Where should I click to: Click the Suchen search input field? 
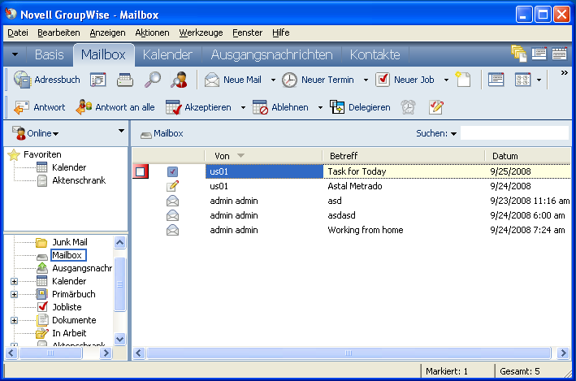pos(513,133)
